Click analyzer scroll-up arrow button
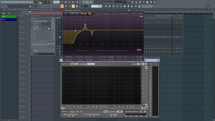 point(146,67)
